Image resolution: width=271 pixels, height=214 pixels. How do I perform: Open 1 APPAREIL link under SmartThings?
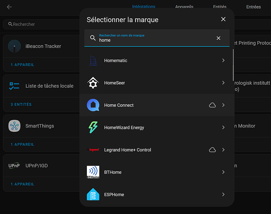(x=22, y=144)
